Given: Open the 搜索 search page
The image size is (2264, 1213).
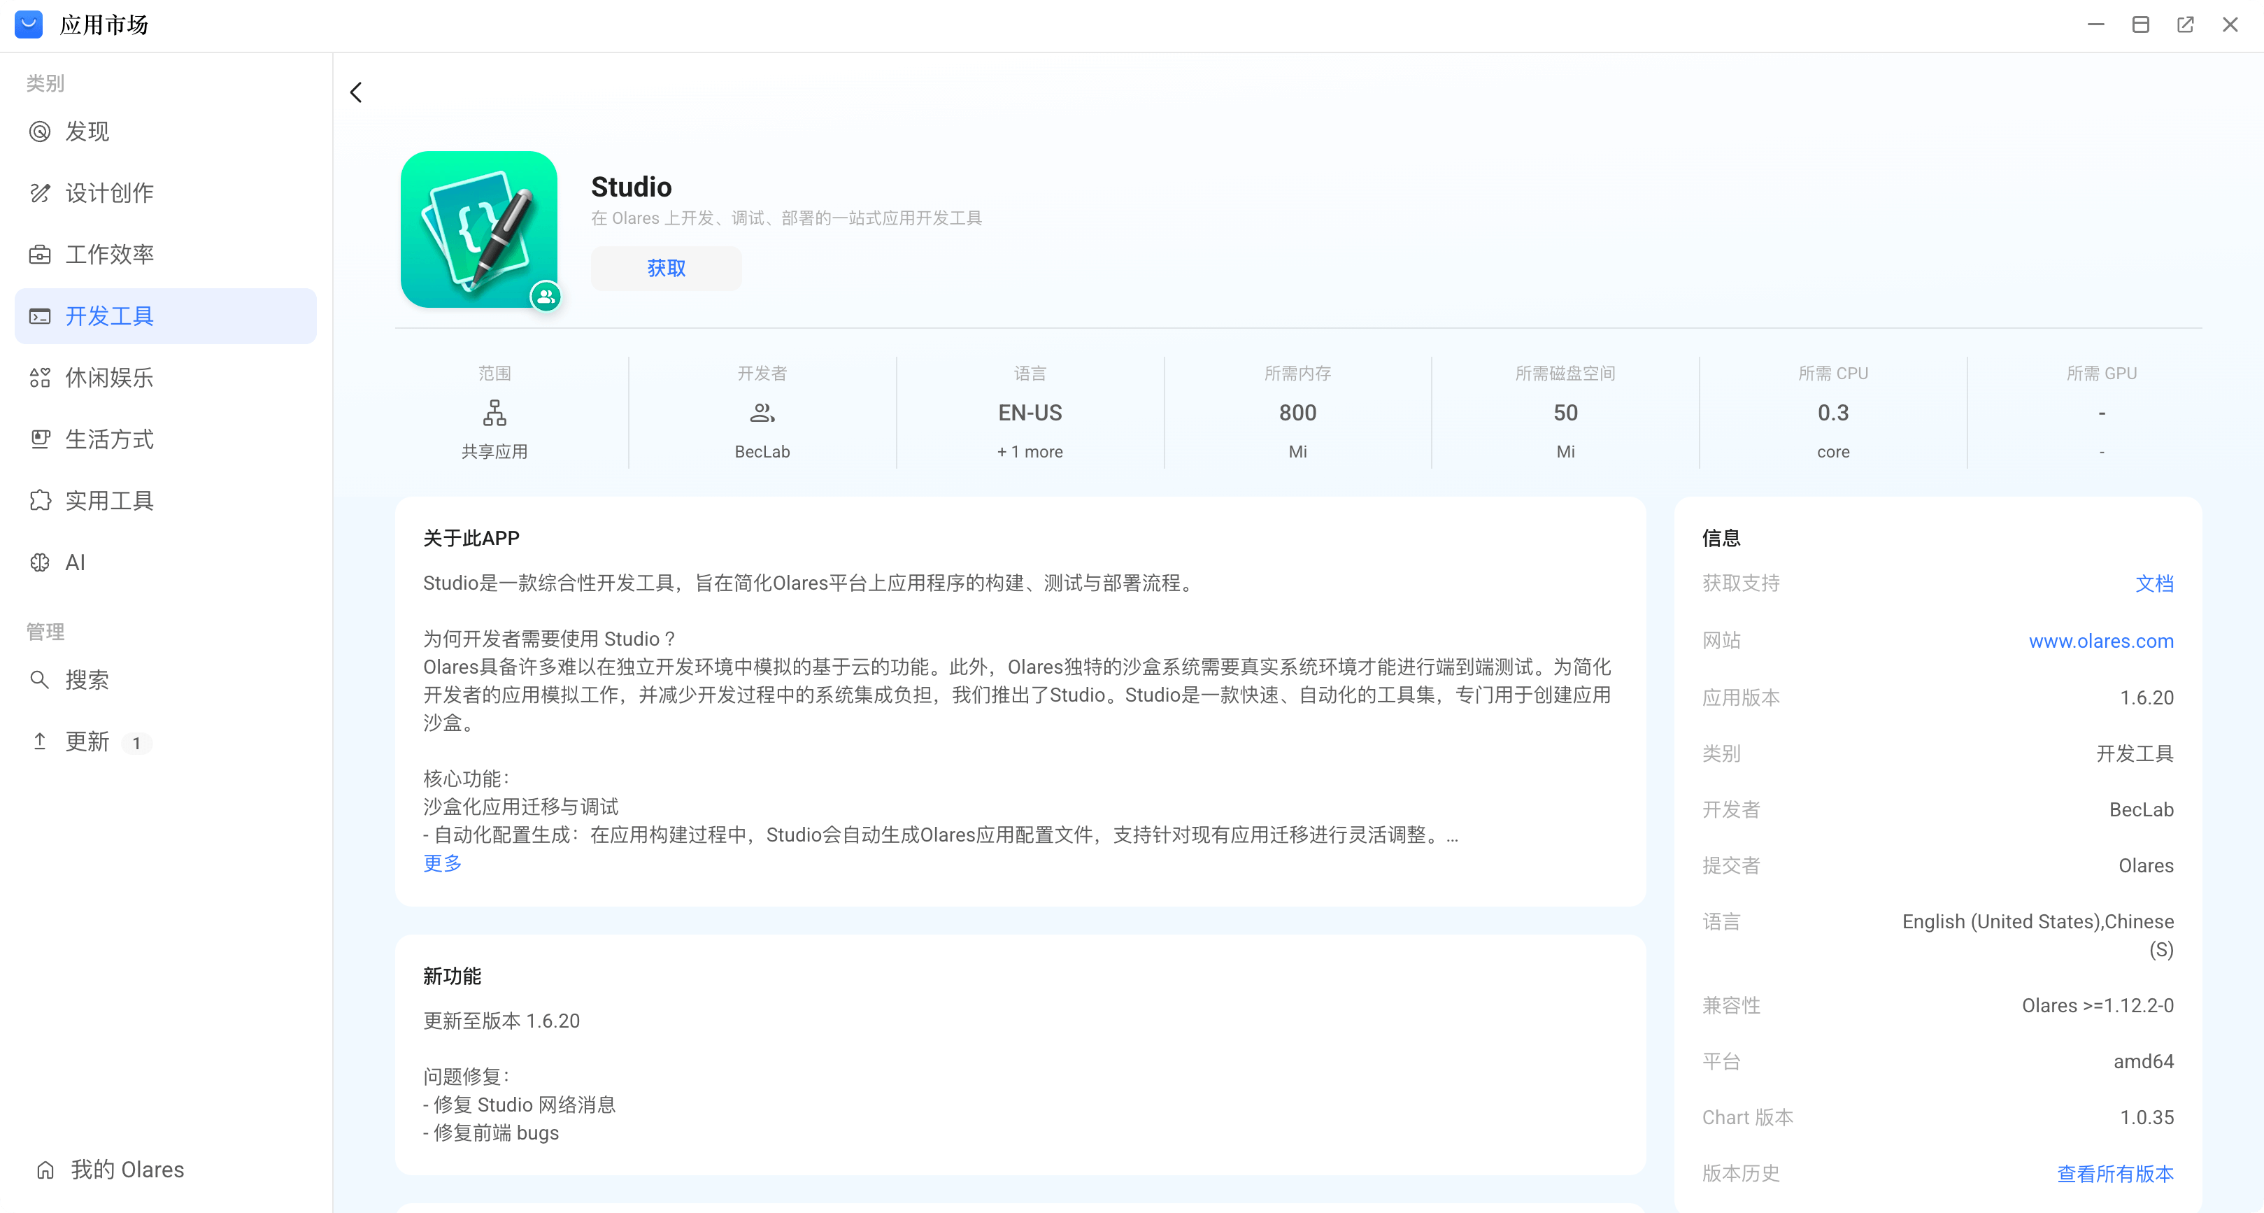Looking at the screenshot, I should tap(87, 679).
